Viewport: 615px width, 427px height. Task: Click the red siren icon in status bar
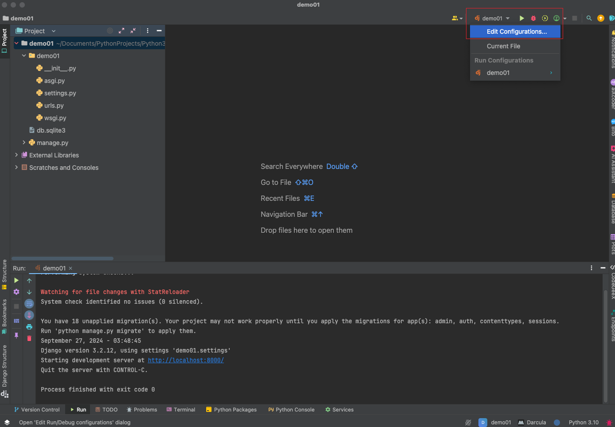click(609, 423)
